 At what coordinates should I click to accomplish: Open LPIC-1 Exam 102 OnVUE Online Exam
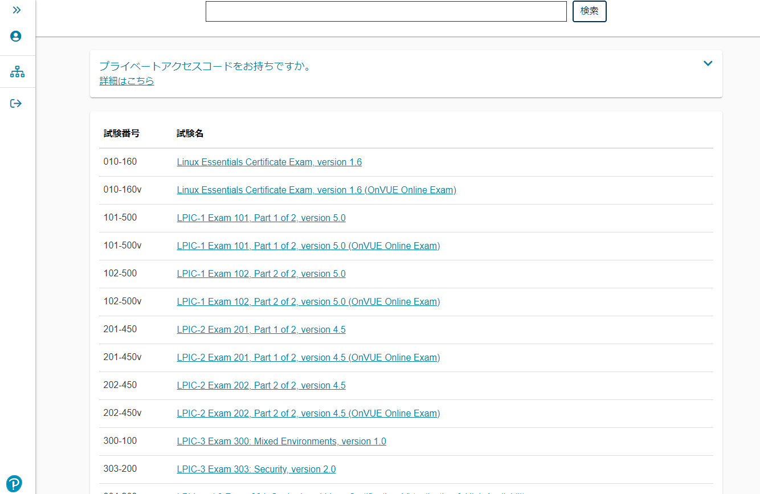click(309, 302)
